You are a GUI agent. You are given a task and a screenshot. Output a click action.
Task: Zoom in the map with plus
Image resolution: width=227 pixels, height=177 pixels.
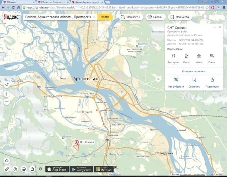tap(7, 94)
